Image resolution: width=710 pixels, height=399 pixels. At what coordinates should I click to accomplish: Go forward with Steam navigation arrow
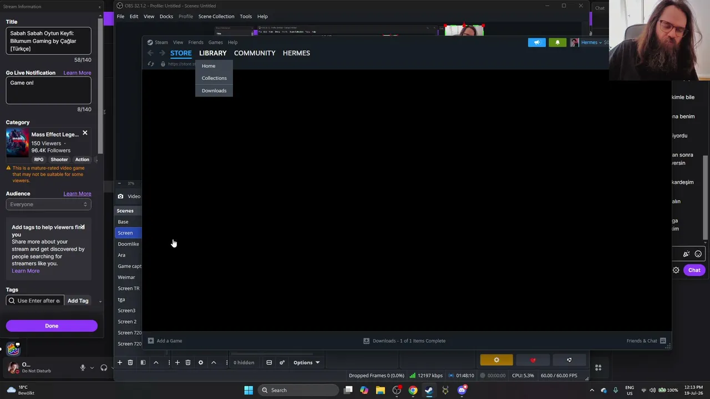(162, 53)
